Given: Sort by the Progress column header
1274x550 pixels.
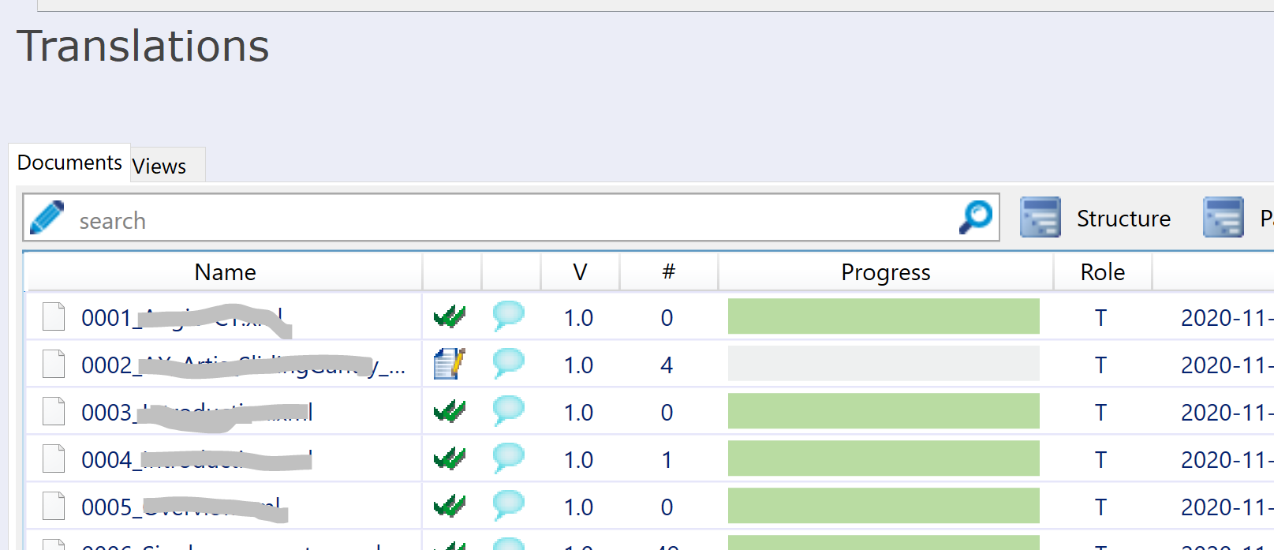Looking at the screenshot, I should point(885,272).
